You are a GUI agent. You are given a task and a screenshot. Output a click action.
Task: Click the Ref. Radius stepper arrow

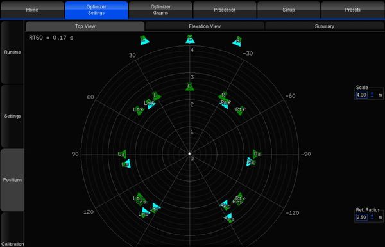pyautogui.click(x=372, y=217)
